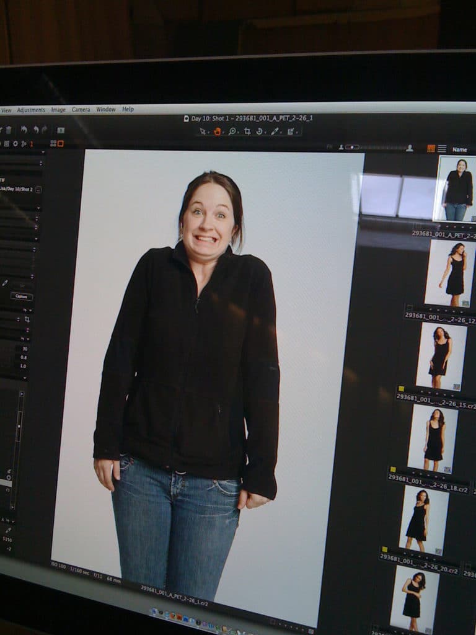Click 1/160 sec exposure readout
Image resolution: width=476 pixels, height=635 pixels.
(x=79, y=571)
